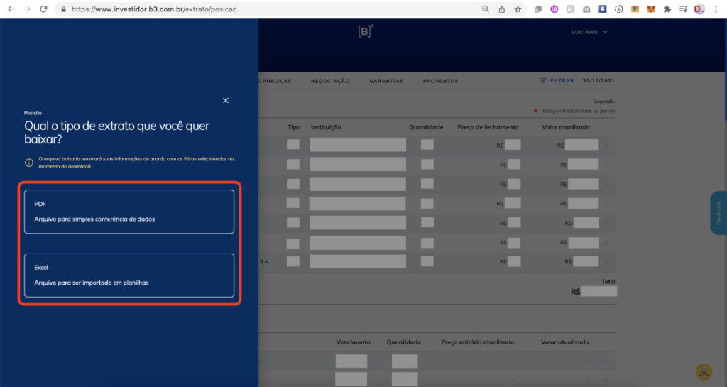Click the Vencimento column header
Viewport: 727px width, 387px height.
354,342
